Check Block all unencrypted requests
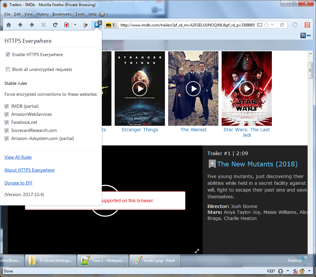This screenshot has width=316, height=277. click(8, 69)
